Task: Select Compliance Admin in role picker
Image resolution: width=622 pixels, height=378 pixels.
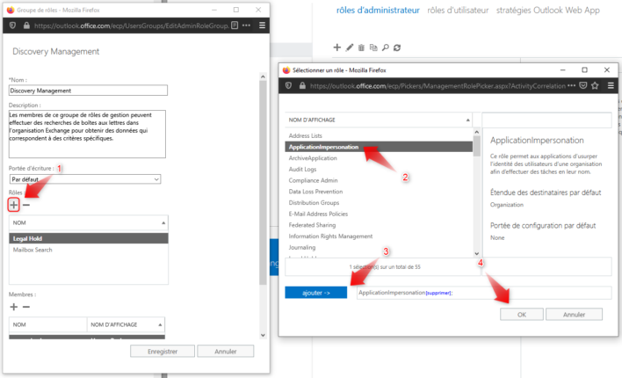Action: (379, 180)
